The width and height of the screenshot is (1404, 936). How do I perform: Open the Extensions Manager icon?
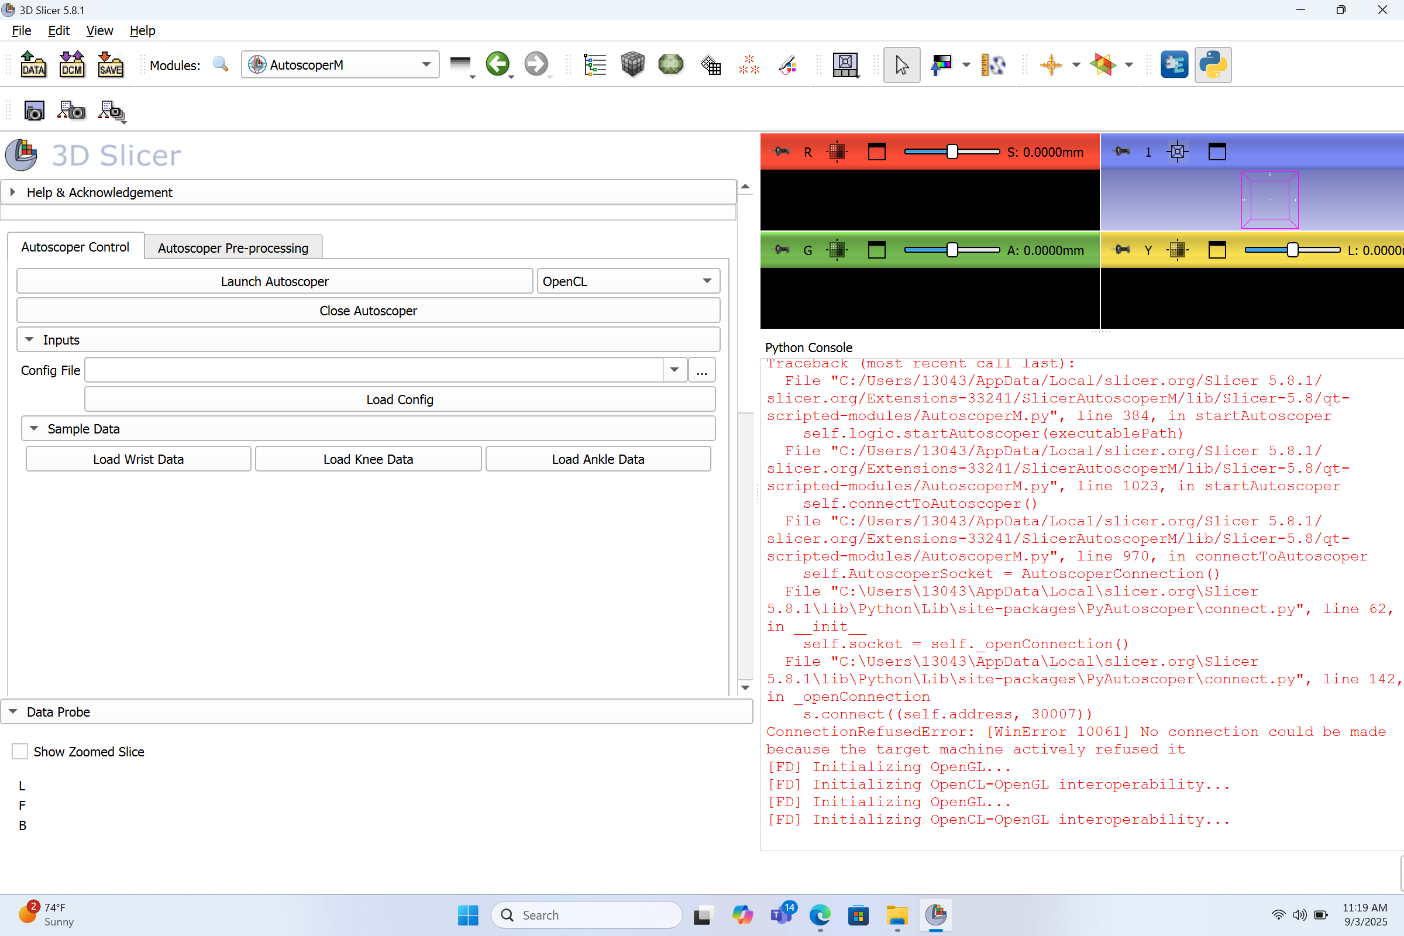1174,64
